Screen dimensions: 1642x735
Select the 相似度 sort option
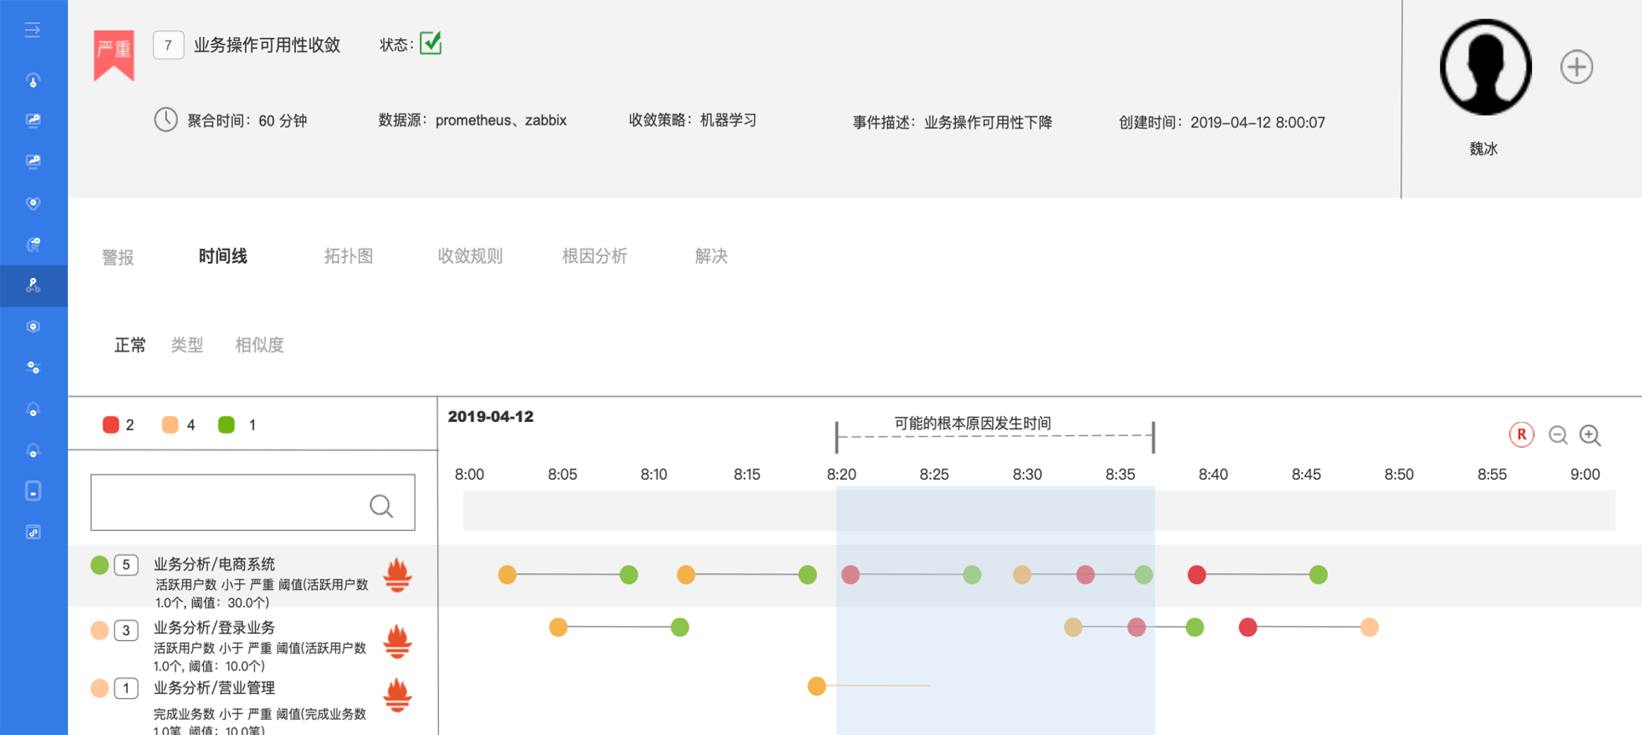click(x=259, y=345)
